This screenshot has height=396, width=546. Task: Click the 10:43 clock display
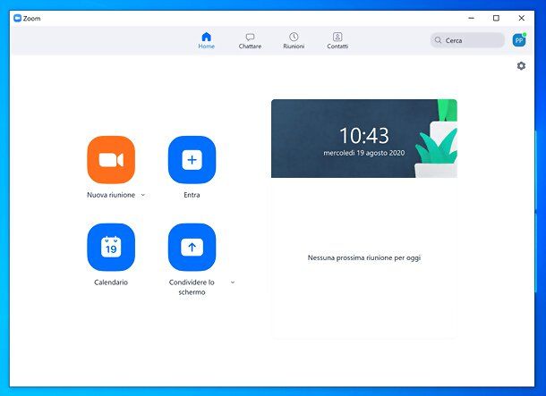click(x=364, y=136)
